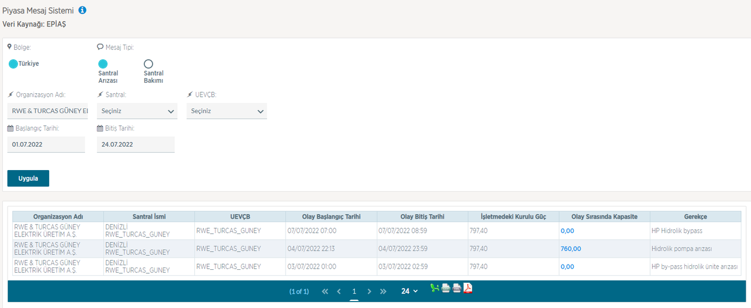
Task: Export the table as CSV
Action: coord(446,288)
